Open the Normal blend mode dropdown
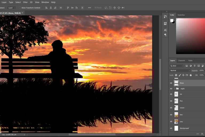The image size is (205, 137). tap(180, 71)
